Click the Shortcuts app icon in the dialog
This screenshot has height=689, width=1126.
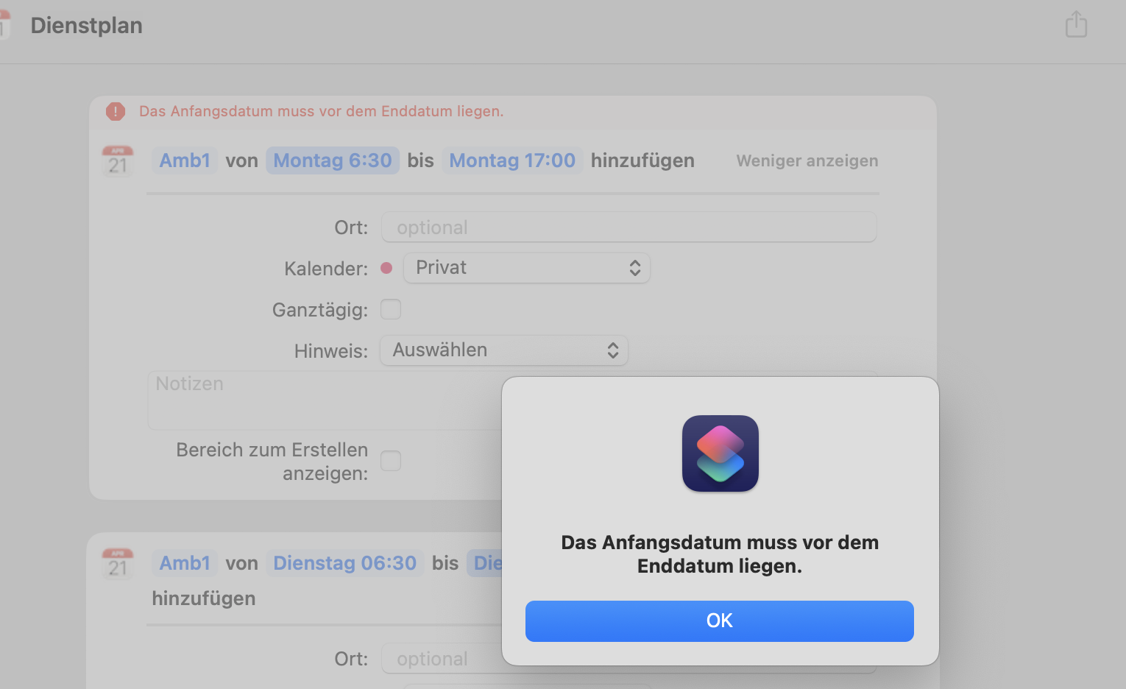720,453
